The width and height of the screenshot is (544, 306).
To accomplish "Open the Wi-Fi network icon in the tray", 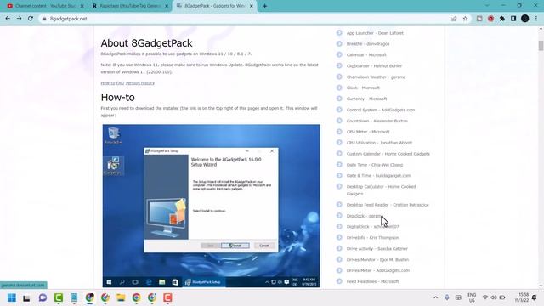I will 485,297.
